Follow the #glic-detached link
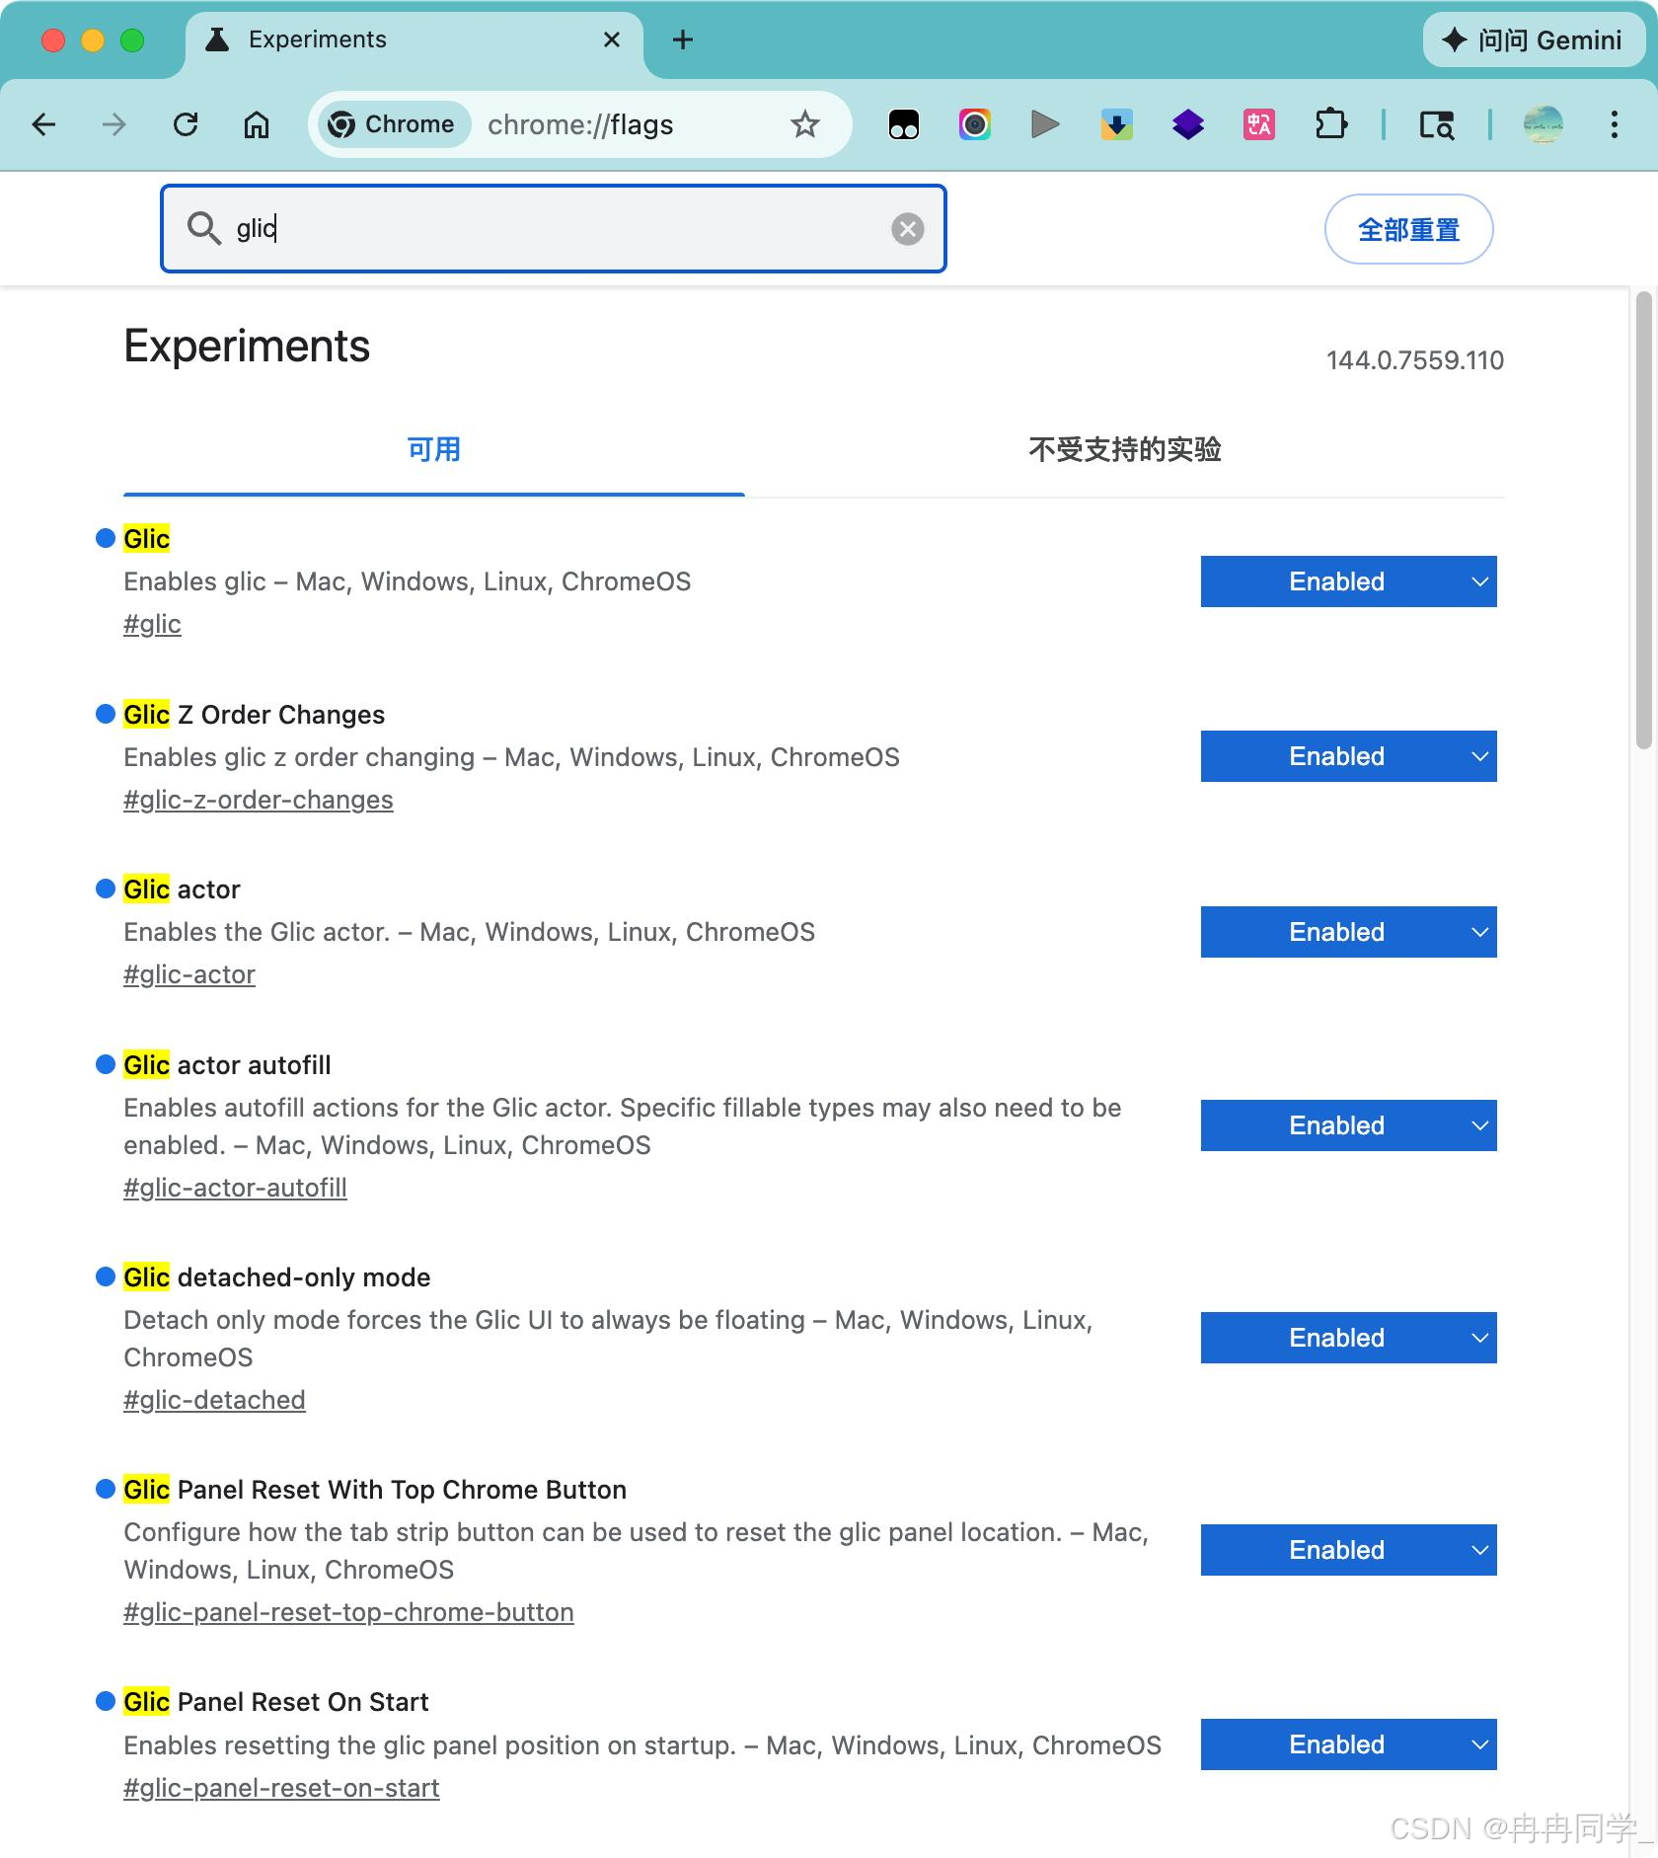 coord(214,1400)
